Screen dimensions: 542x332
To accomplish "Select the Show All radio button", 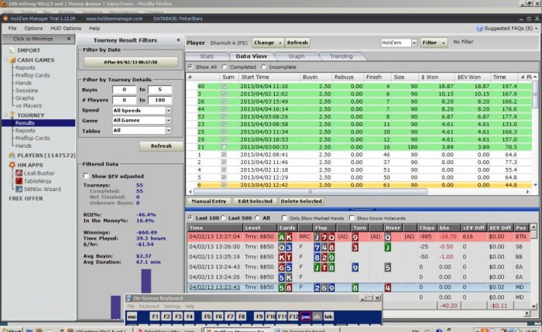I will [x=190, y=67].
